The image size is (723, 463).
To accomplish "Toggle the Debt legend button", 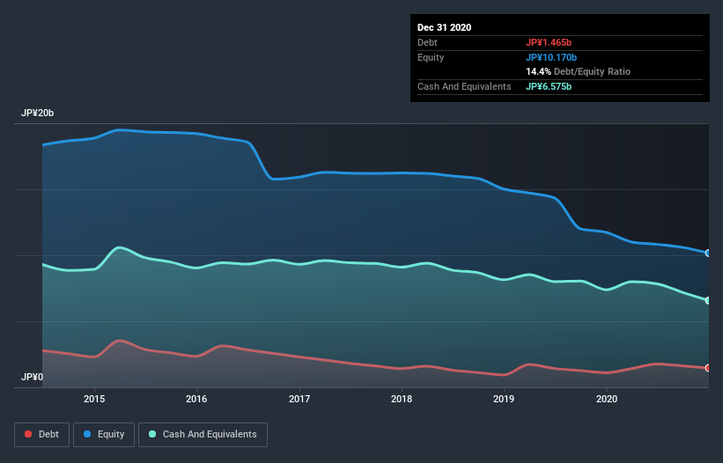I will click(41, 435).
